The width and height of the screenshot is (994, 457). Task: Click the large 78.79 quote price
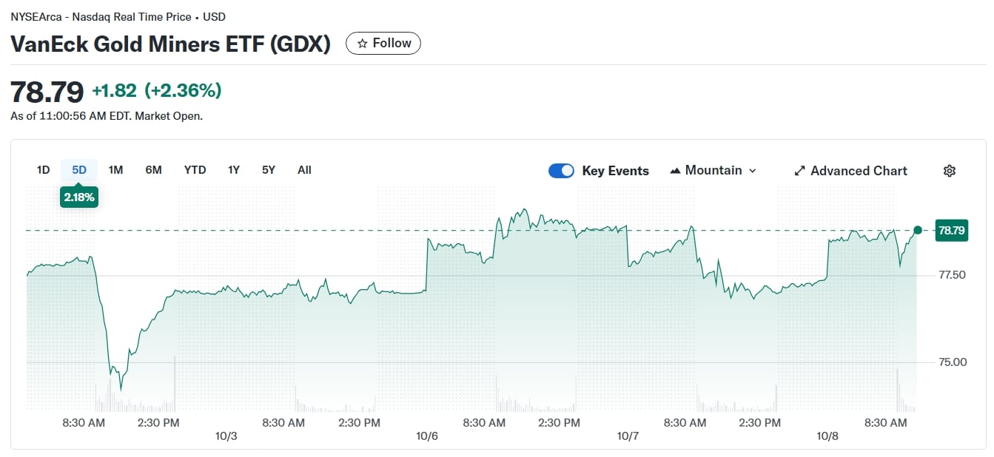point(47,92)
